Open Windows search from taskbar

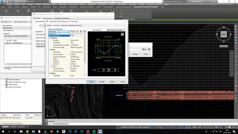9,131
